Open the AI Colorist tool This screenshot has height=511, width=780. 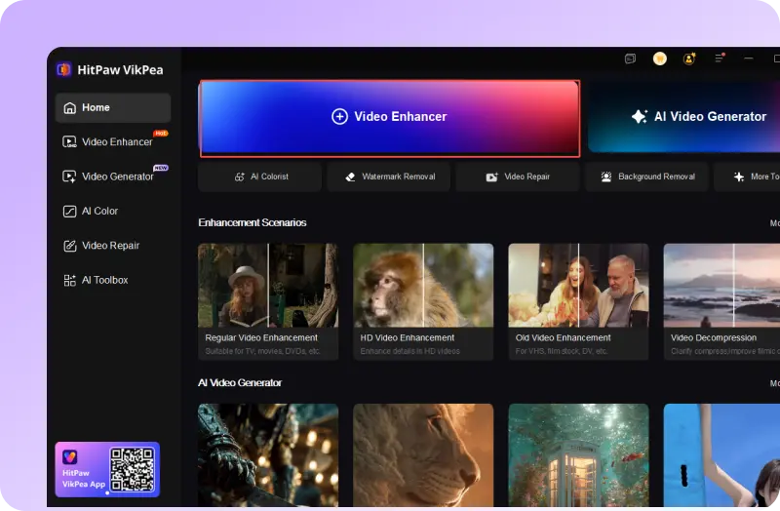click(x=259, y=177)
